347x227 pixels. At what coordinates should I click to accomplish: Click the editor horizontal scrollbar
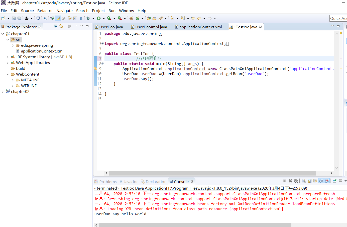tap(212, 173)
